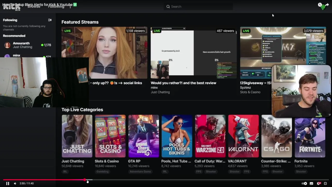Click the Fortnite title text
Screen dimensions: 332x187
(301, 161)
